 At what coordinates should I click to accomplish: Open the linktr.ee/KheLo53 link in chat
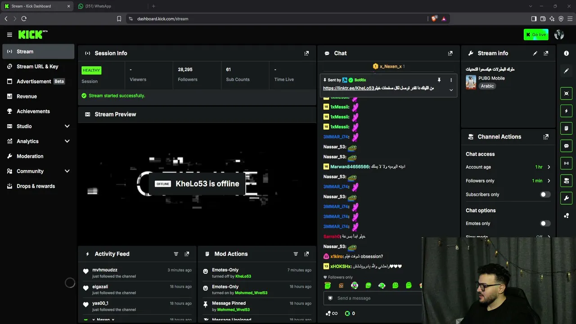pyautogui.click(x=349, y=88)
